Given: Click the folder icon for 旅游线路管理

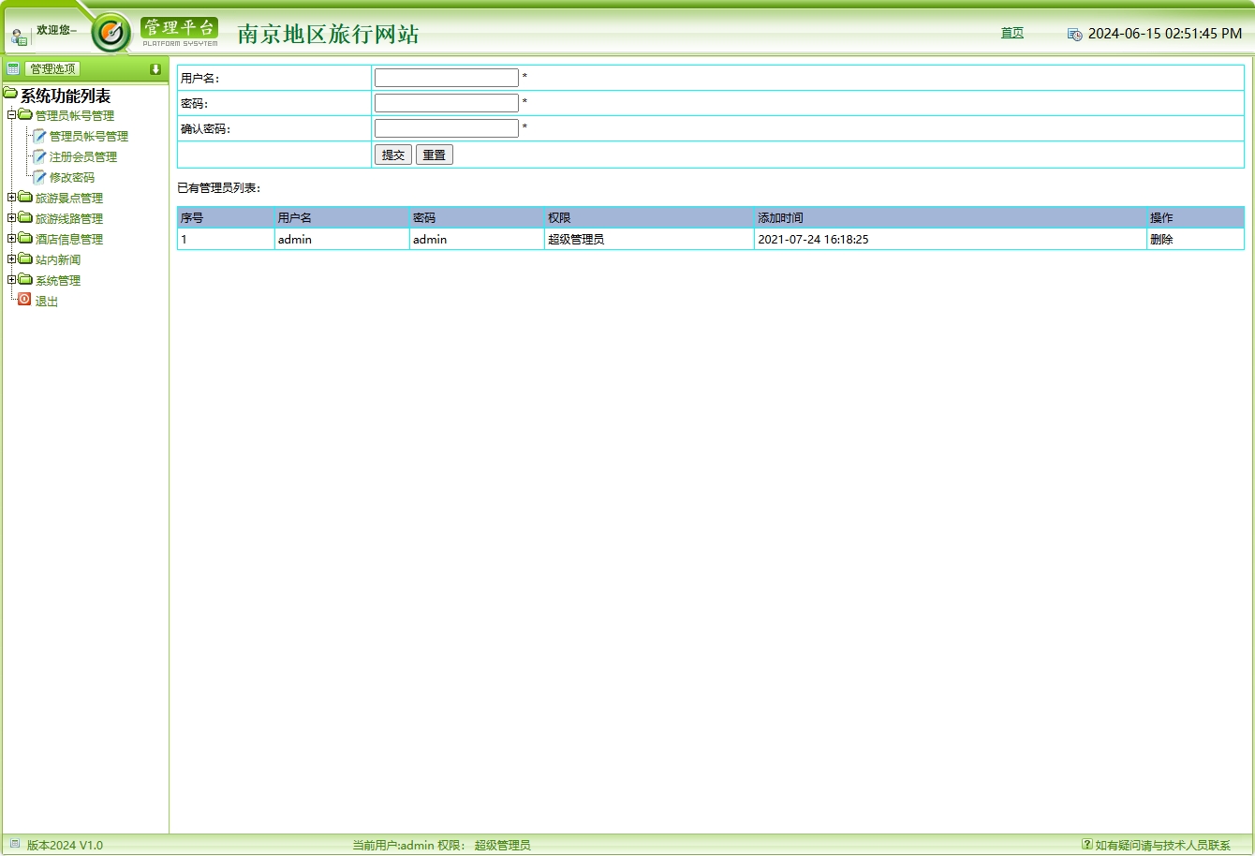Looking at the screenshot, I should tap(25, 218).
